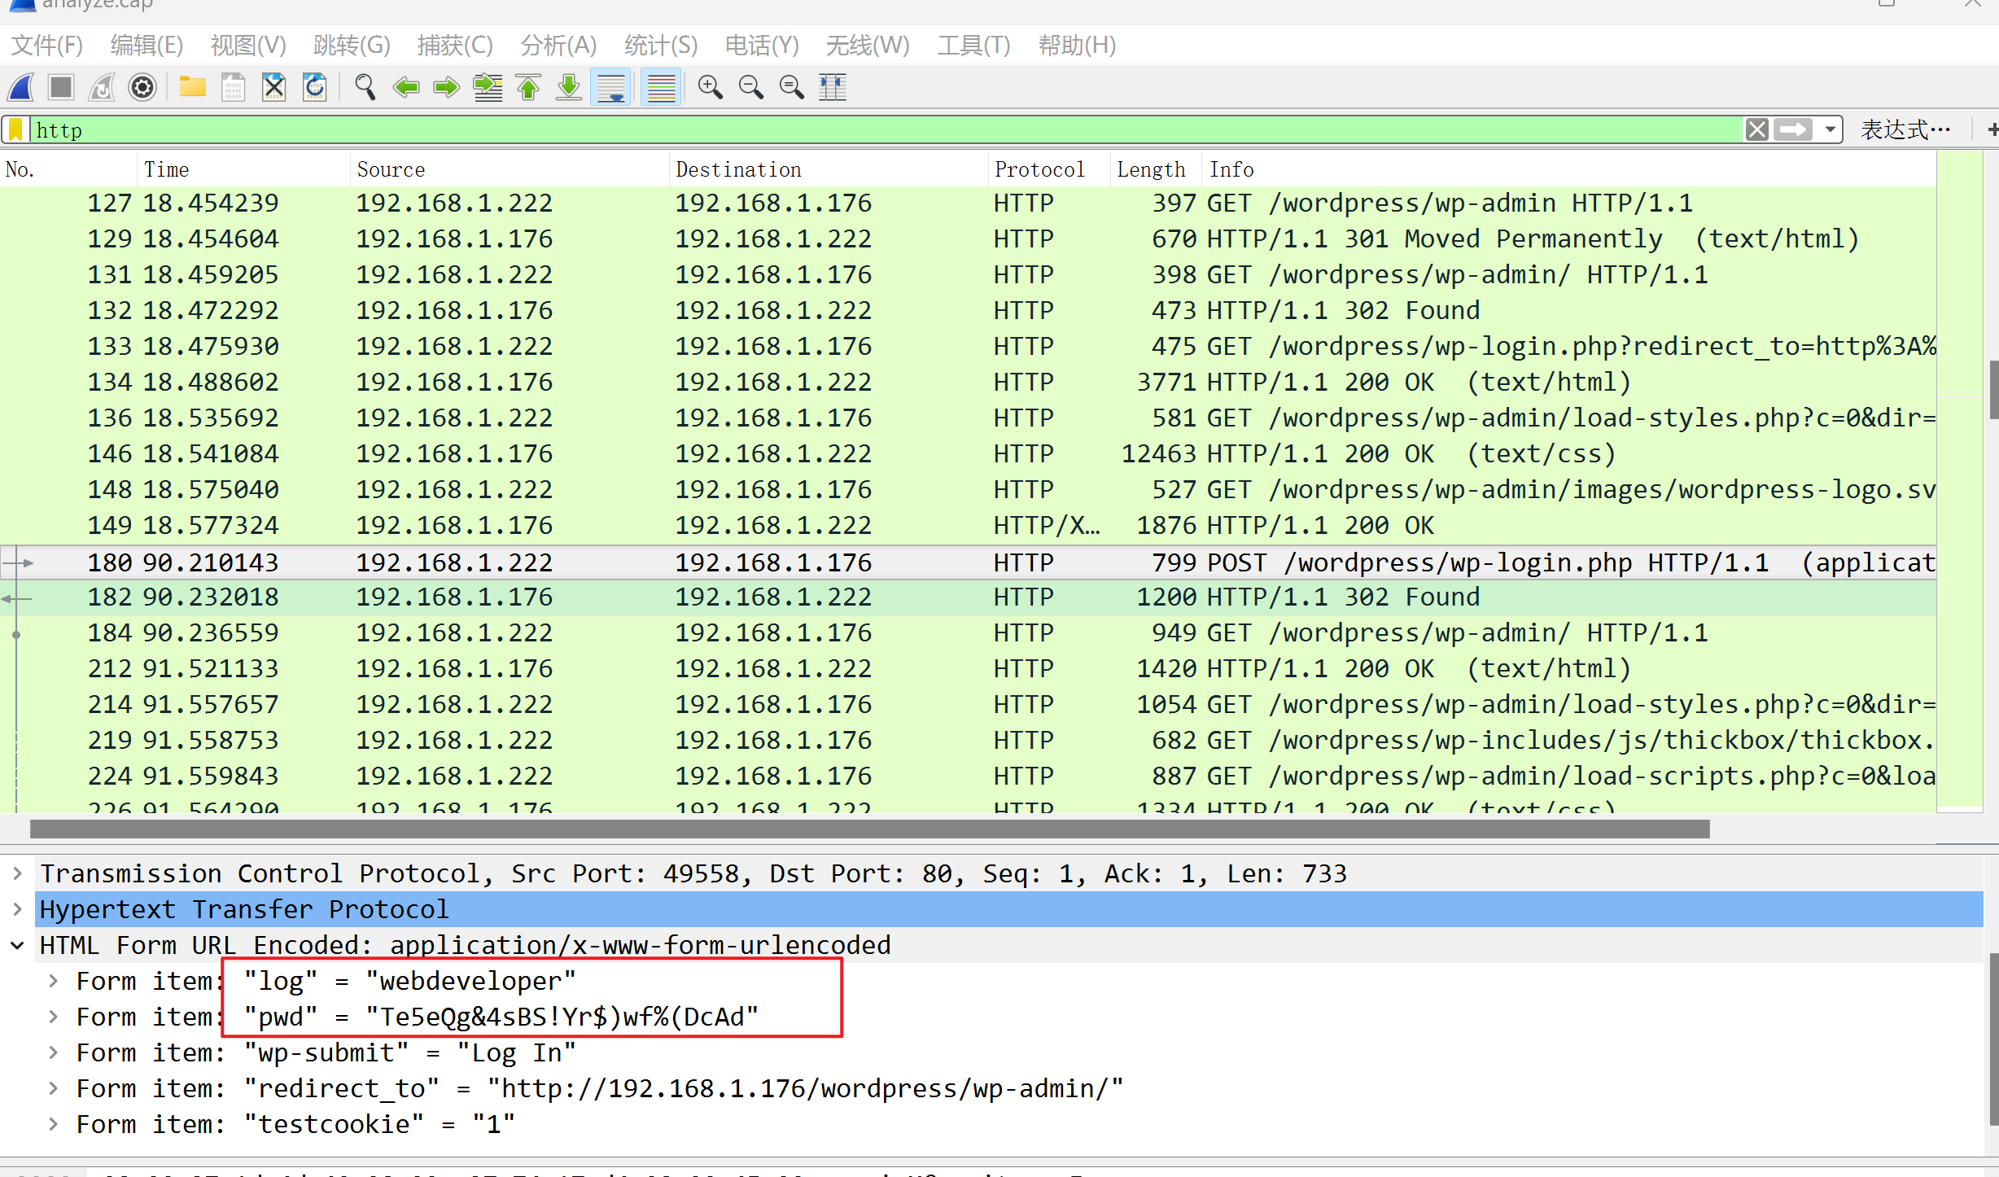Image resolution: width=1999 pixels, height=1177 pixels.
Task: Jump to the first packet icon
Action: coord(528,87)
